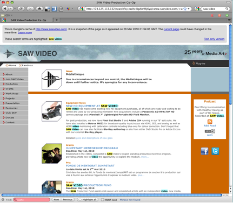
Task: Open the JUMPSTART MENTORSHIP PROGRAM heading link
Action: pos(92,148)
